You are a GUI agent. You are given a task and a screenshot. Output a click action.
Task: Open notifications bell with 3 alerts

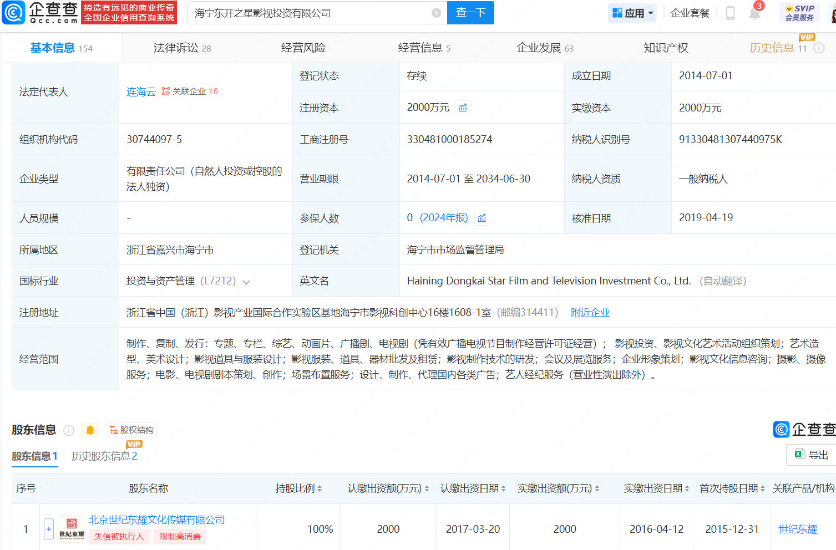pos(754,12)
